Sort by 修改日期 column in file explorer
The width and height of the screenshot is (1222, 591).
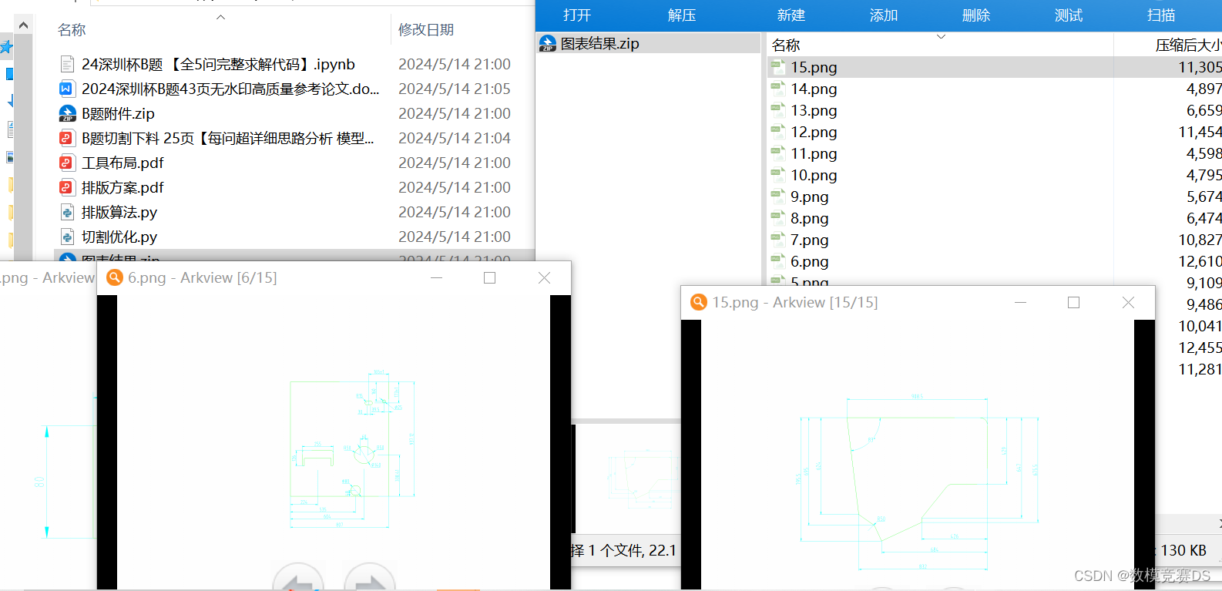(426, 29)
